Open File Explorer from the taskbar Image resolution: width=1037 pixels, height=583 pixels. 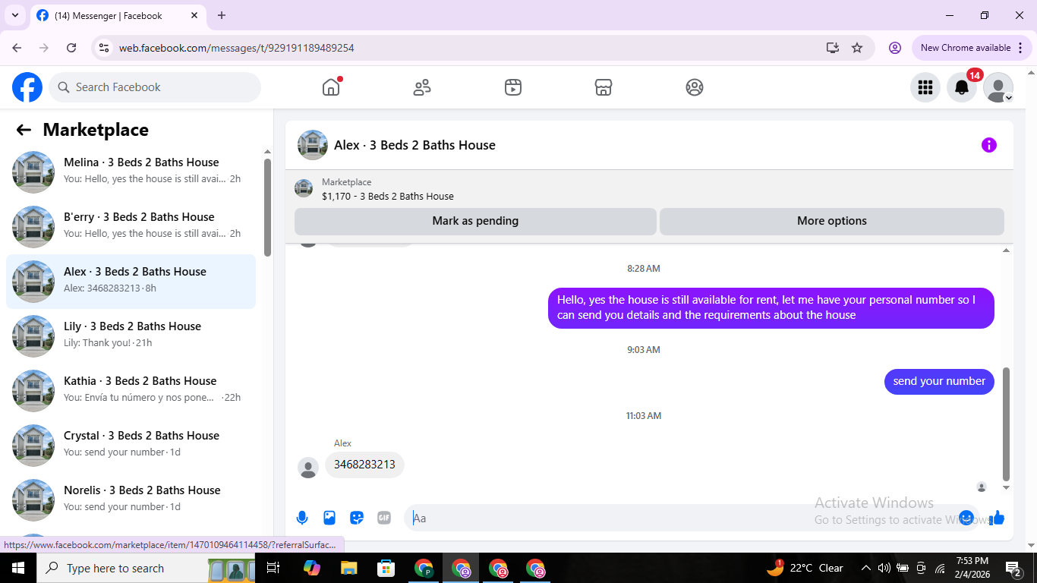[x=348, y=568]
